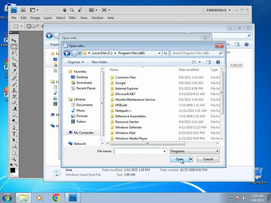Screen dimensions: 271x203
Task: Select the Healing Brush tool
Action: tap(14, 78)
